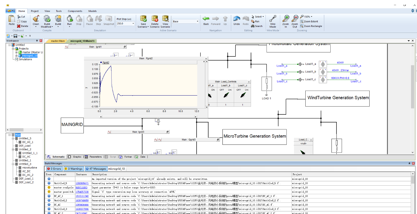Toggle the 0 Errors message filter
The image size is (417, 214).
[x=54, y=169]
